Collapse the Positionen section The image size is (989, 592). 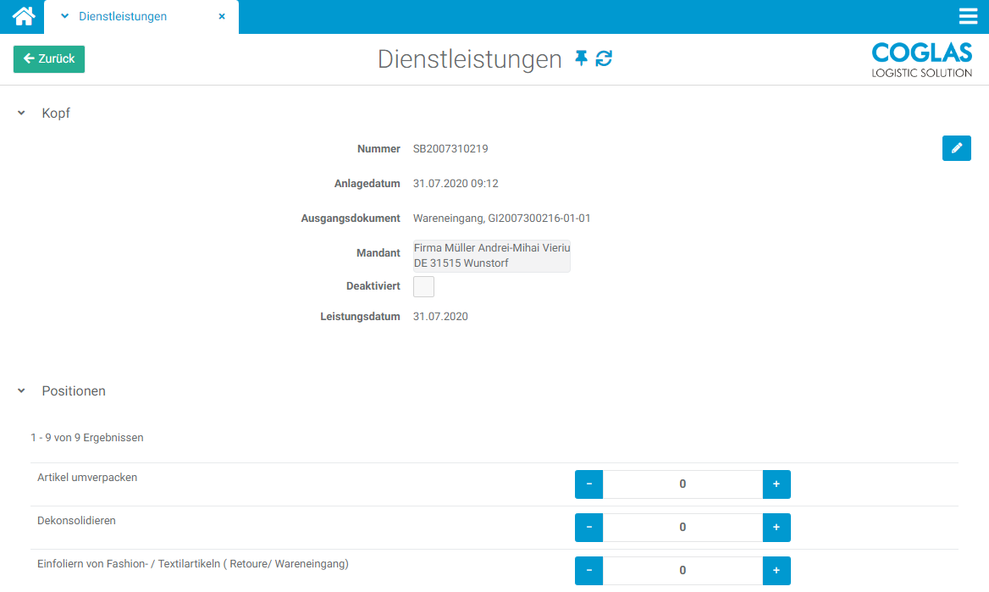21,391
